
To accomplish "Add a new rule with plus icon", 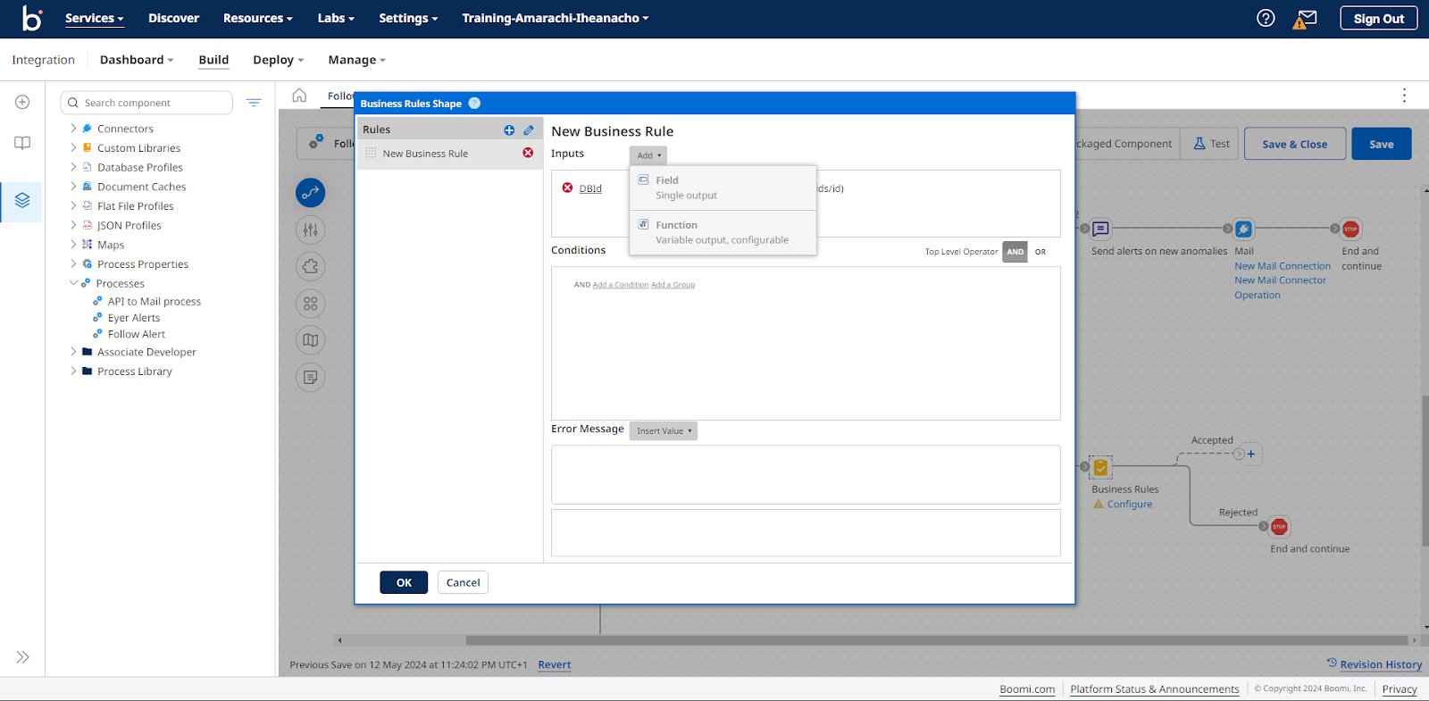I will 509,129.
